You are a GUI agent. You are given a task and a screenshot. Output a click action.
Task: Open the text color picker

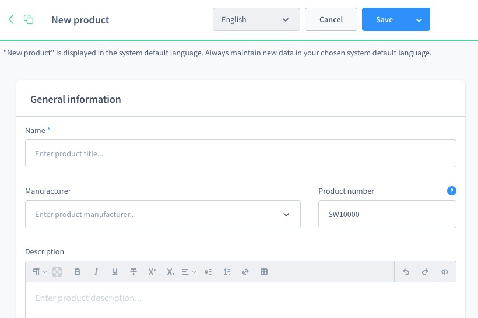click(57, 271)
